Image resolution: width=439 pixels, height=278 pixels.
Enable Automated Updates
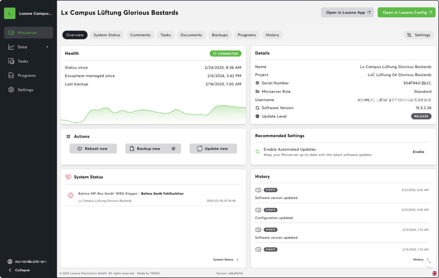click(418, 152)
